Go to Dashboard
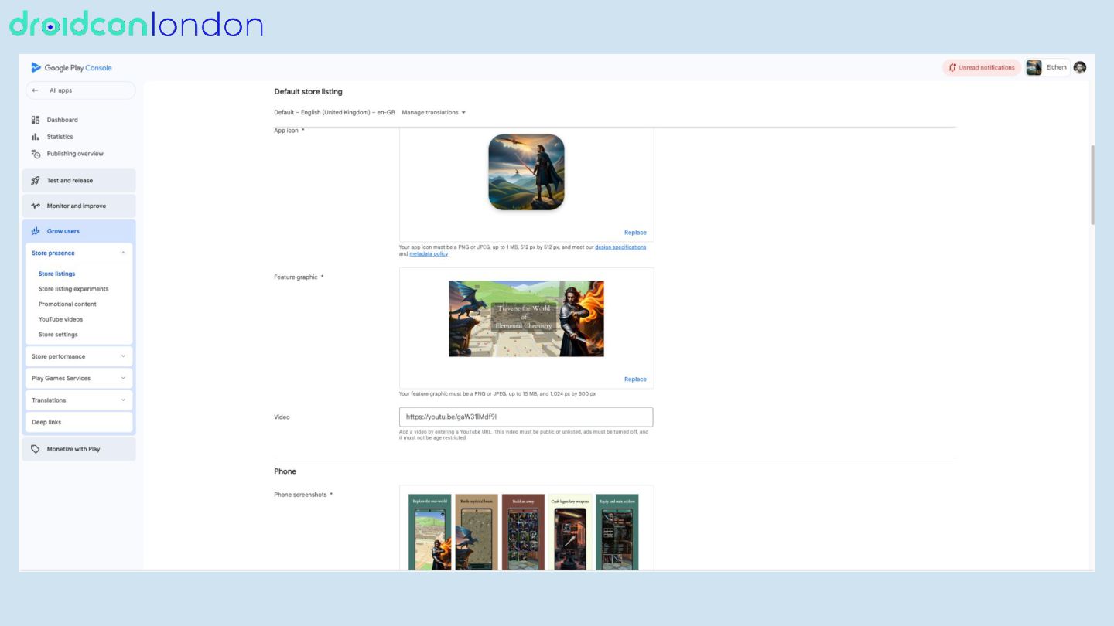The image size is (1114, 626). click(62, 120)
